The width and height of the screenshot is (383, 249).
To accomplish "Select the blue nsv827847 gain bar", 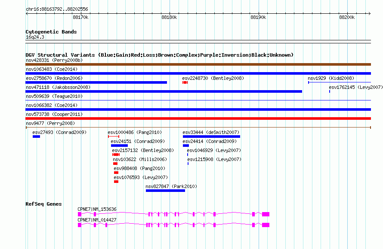I will coord(165,191).
